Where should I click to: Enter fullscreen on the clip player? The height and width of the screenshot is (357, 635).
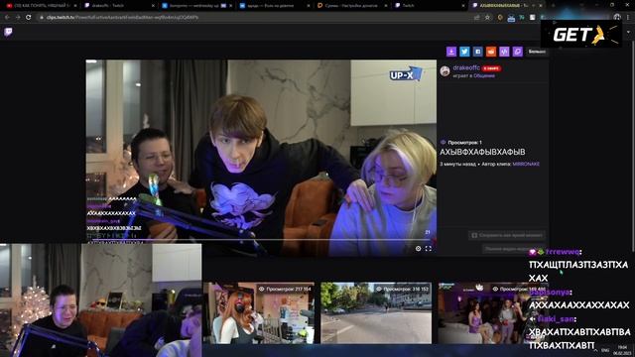click(429, 249)
